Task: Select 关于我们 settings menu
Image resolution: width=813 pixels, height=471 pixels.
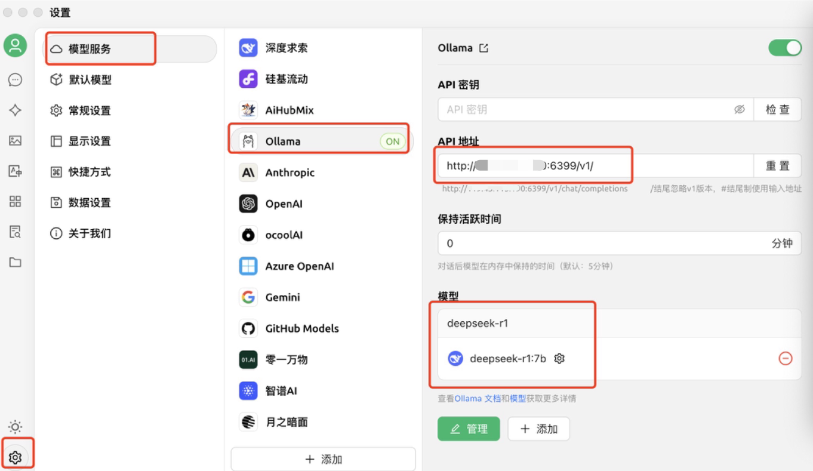Action: [131, 233]
